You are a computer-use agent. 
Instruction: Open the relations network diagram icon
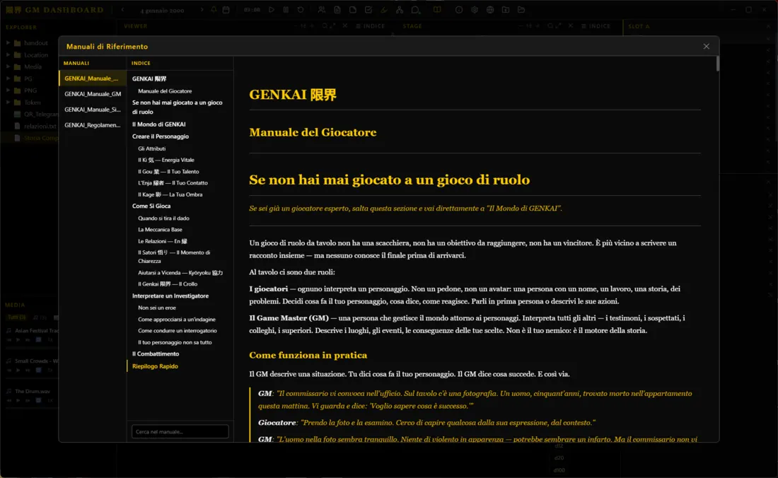coord(398,8)
